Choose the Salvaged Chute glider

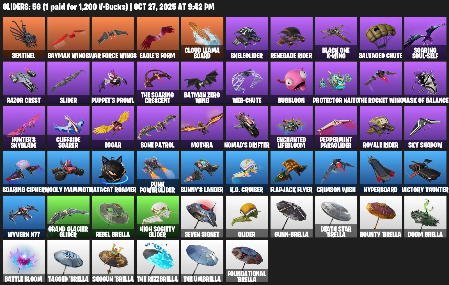[381, 38]
